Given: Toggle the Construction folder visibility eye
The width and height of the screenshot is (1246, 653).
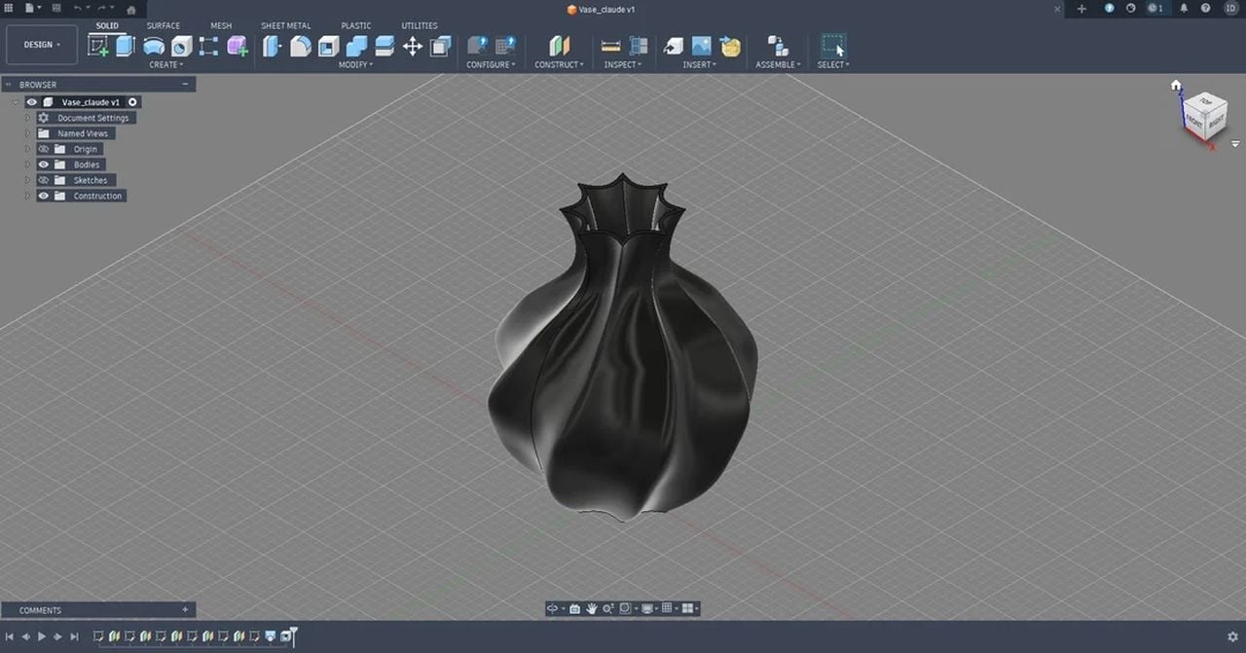Looking at the screenshot, I should [44, 196].
